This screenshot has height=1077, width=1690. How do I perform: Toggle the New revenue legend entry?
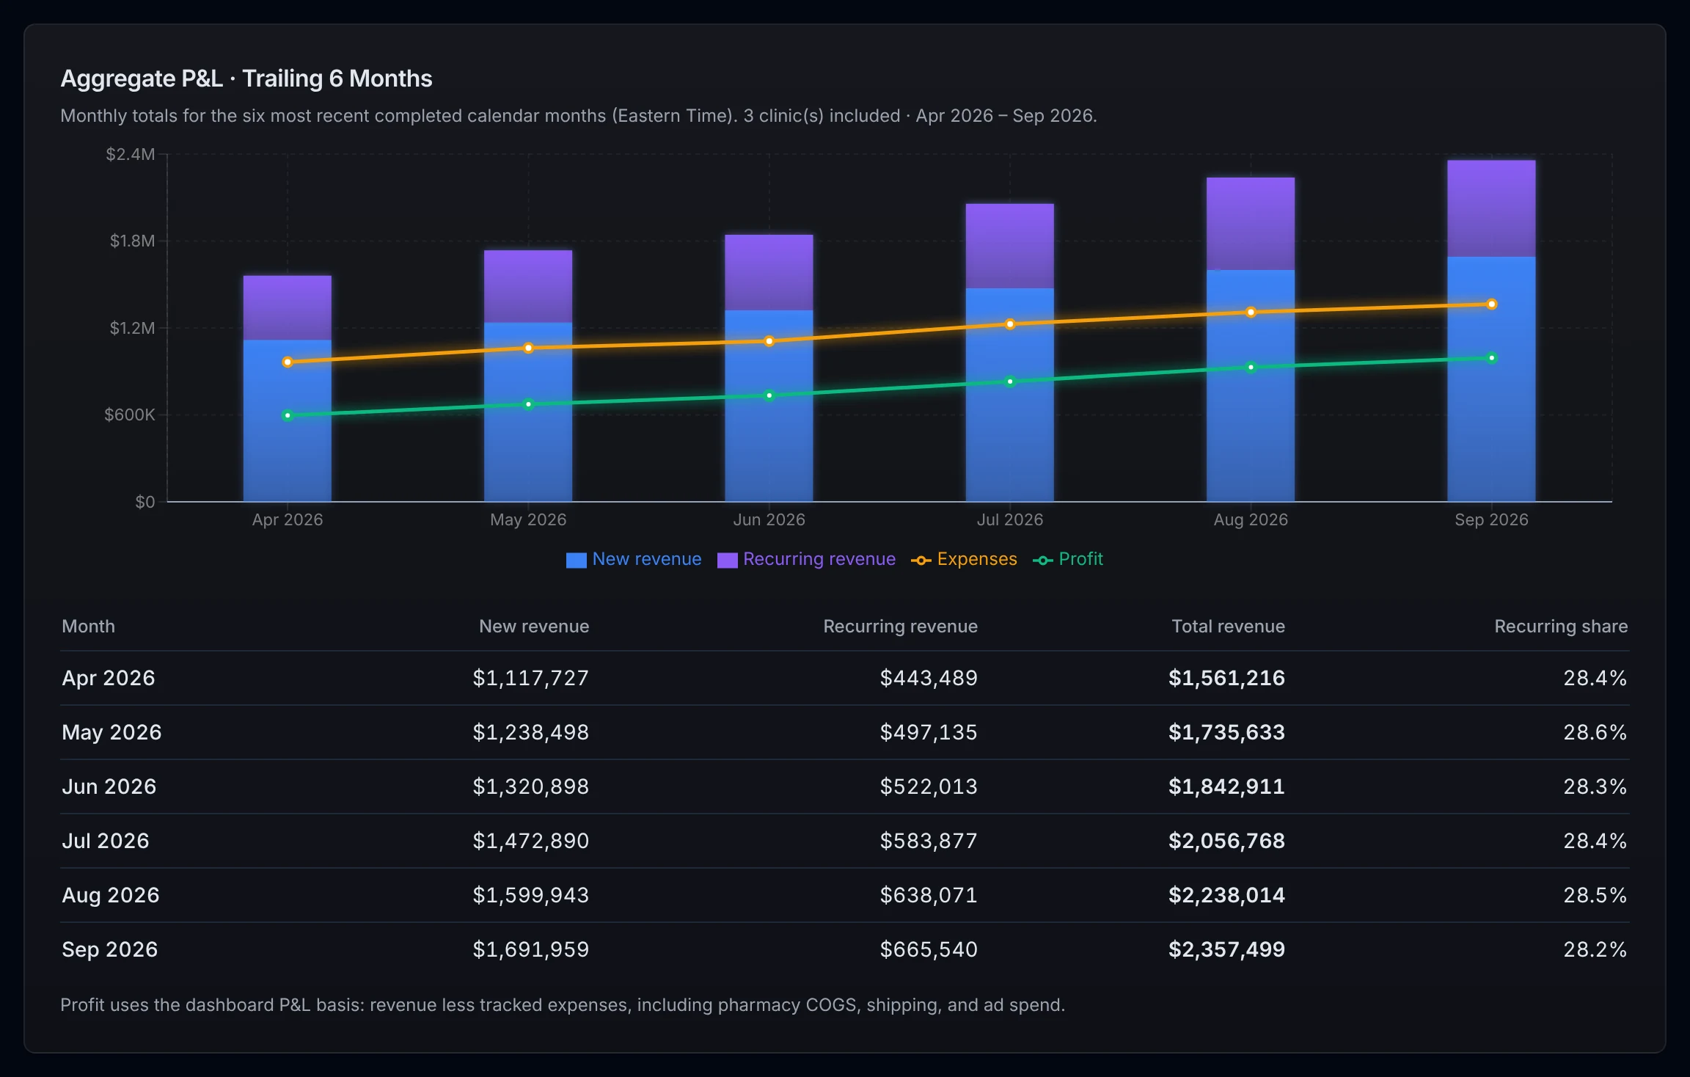coord(634,559)
